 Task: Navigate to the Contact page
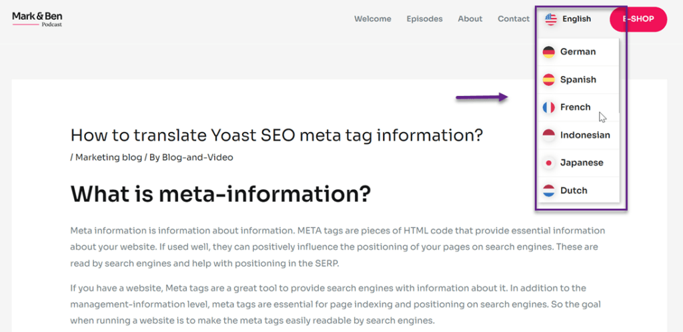click(514, 19)
